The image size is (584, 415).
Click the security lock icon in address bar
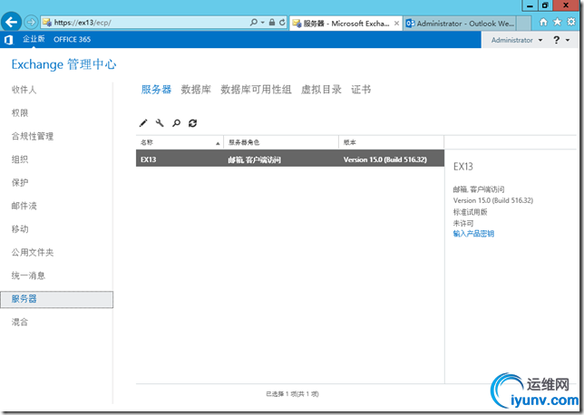272,23
